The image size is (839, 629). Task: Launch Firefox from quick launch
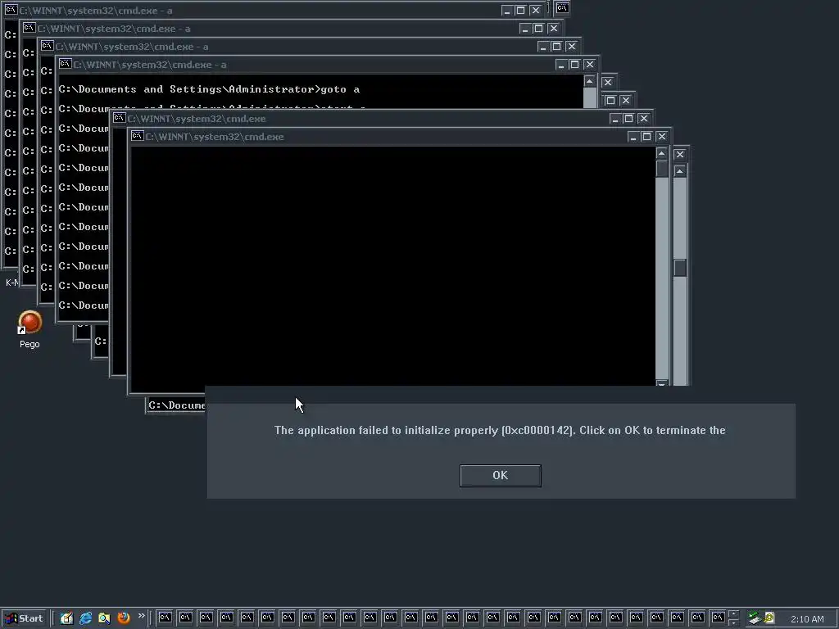[x=123, y=618]
